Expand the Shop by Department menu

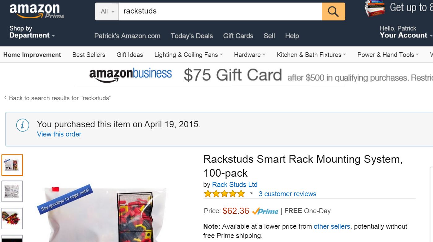[32, 32]
